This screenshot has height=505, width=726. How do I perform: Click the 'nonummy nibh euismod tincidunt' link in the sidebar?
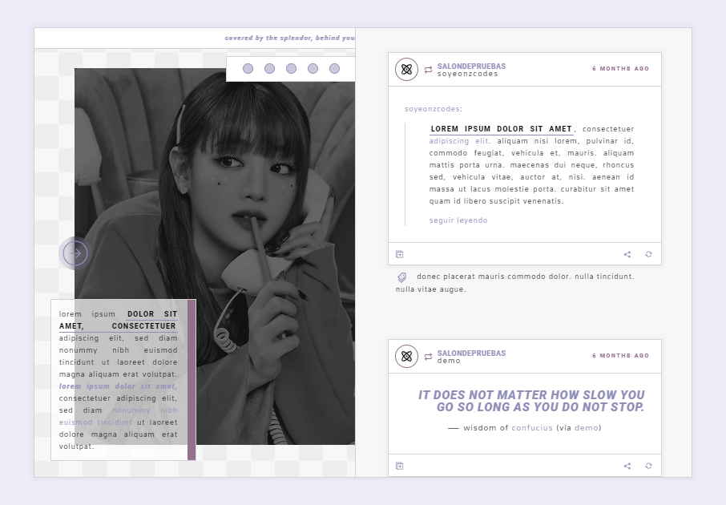[118, 416]
